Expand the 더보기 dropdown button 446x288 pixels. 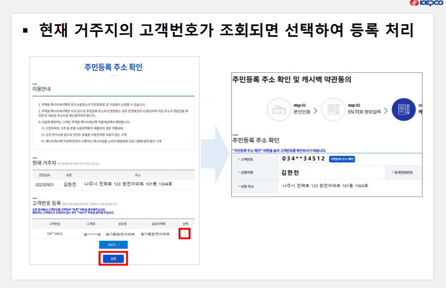[x=113, y=245]
